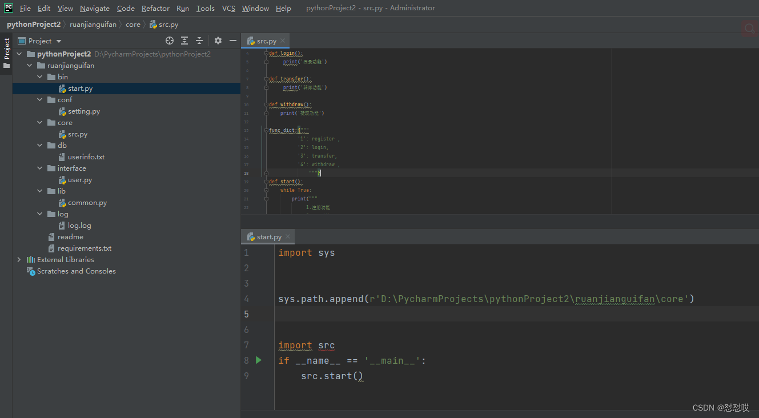Open the Refactor menu
The image size is (759, 418).
point(155,8)
